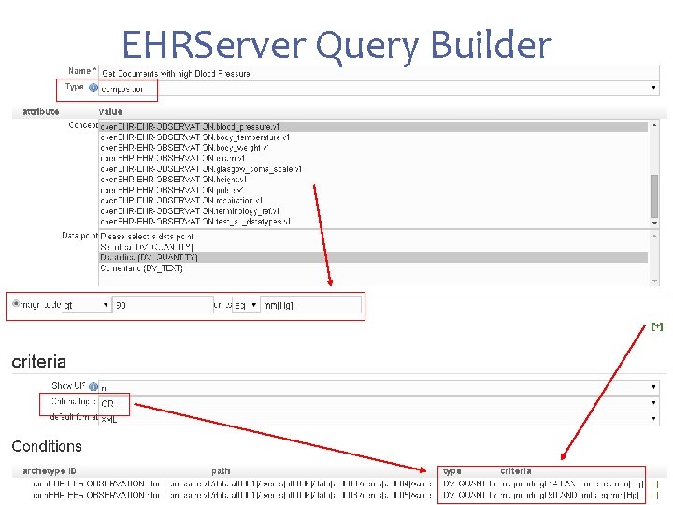Click the magnitude value field containing 90

163,305
